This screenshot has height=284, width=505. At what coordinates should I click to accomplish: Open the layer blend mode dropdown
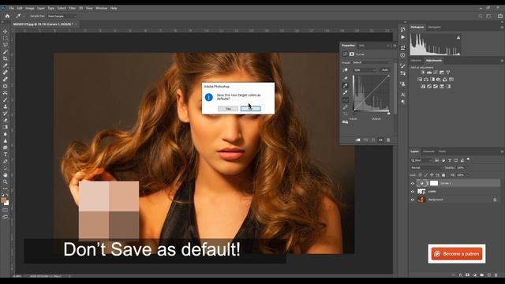click(426, 167)
